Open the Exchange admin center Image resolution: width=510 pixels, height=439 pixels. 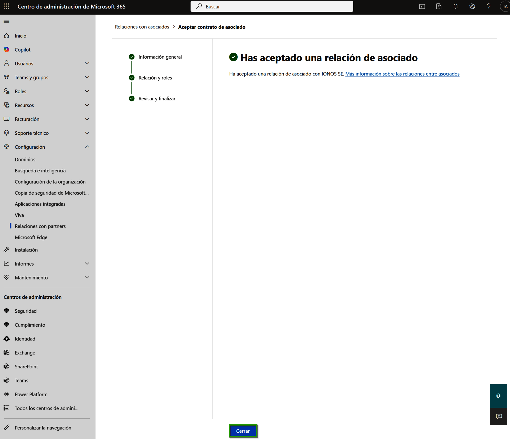point(25,352)
